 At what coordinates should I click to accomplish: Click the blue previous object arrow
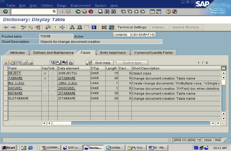click(x=6, y=27)
